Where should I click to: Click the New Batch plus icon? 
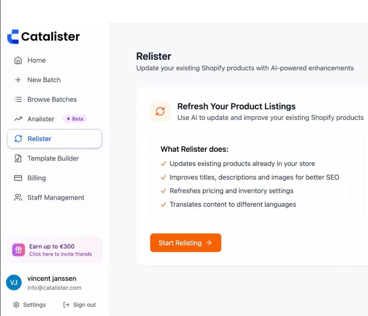[x=18, y=80]
